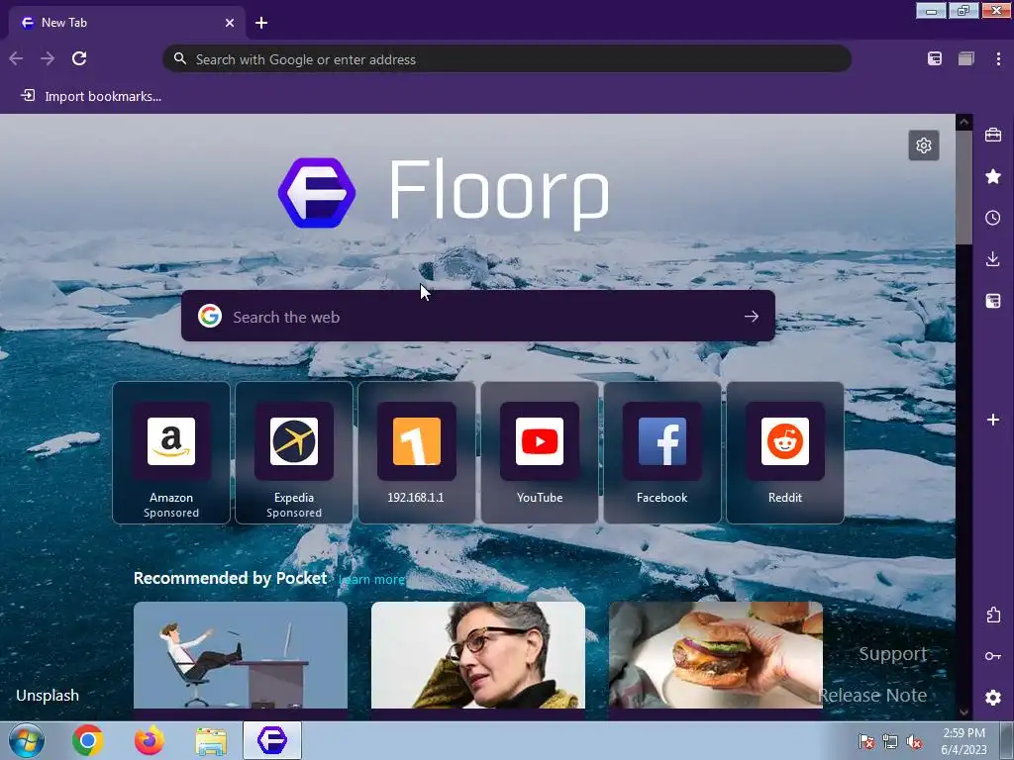1014x760 pixels.
Task: Add a new sidebar web panel
Action: coord(992,420)
